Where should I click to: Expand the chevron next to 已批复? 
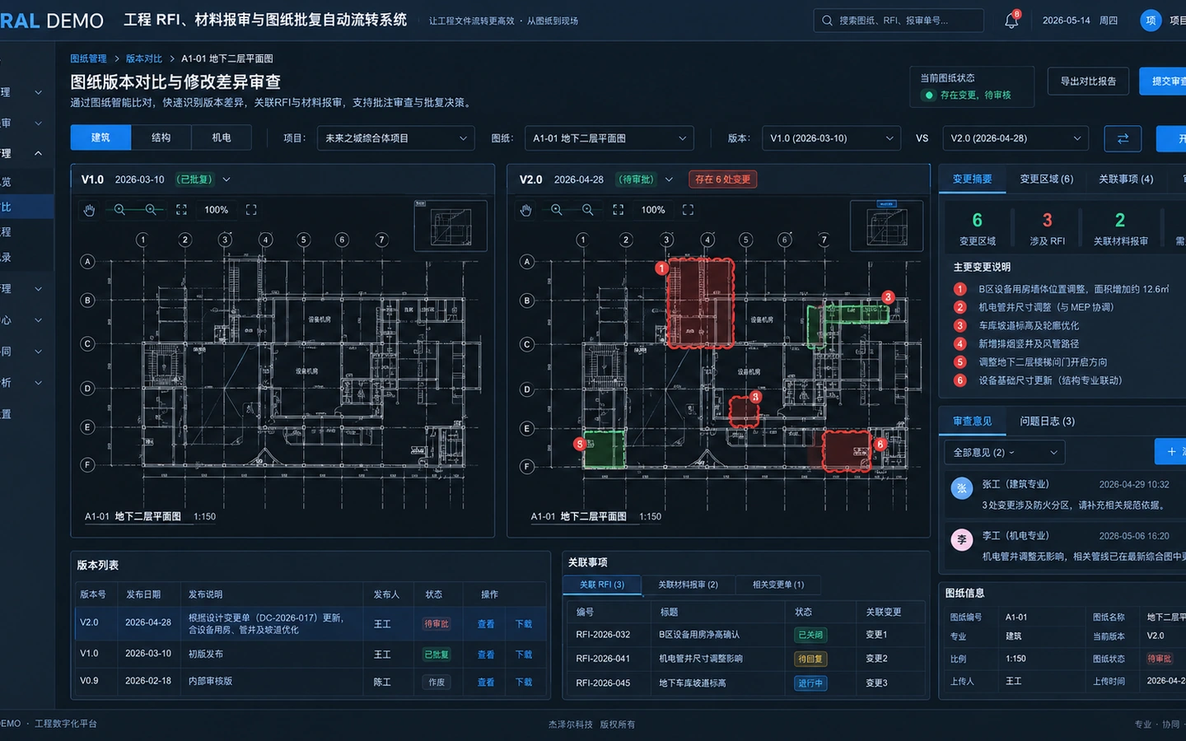point(226,179)
